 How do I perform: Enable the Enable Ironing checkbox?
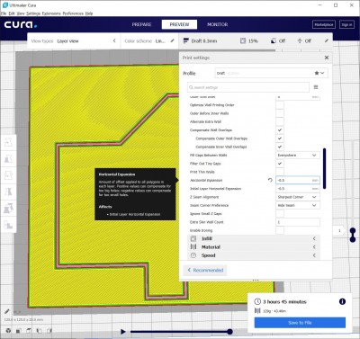pos(280,230)
